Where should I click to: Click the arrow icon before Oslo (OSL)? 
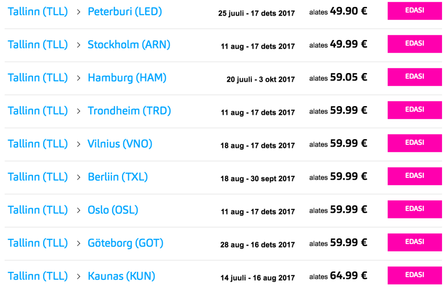point(78,210)
